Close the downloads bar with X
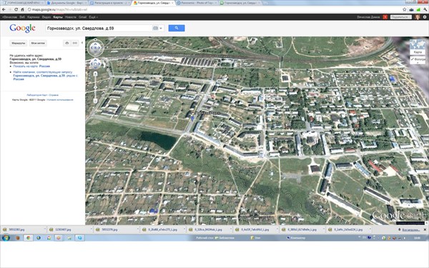 pos(425,229)
